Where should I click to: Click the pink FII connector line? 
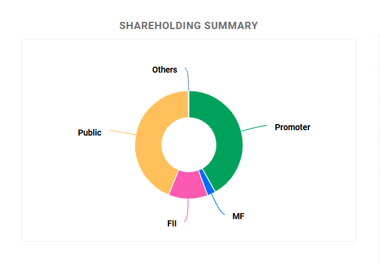coord(187,211)
